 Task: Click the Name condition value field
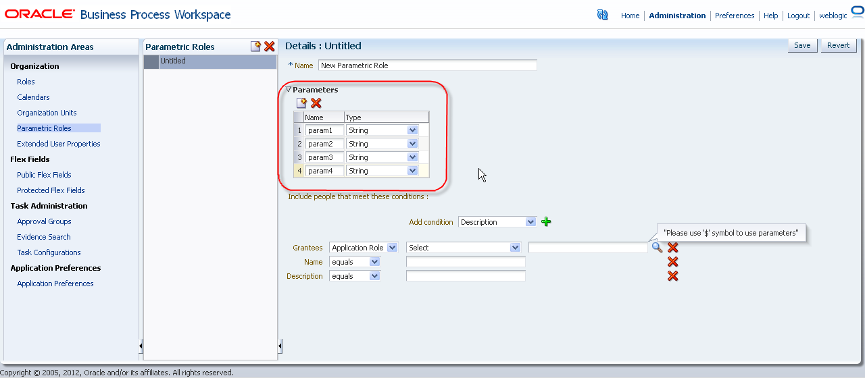click(466, 262)
